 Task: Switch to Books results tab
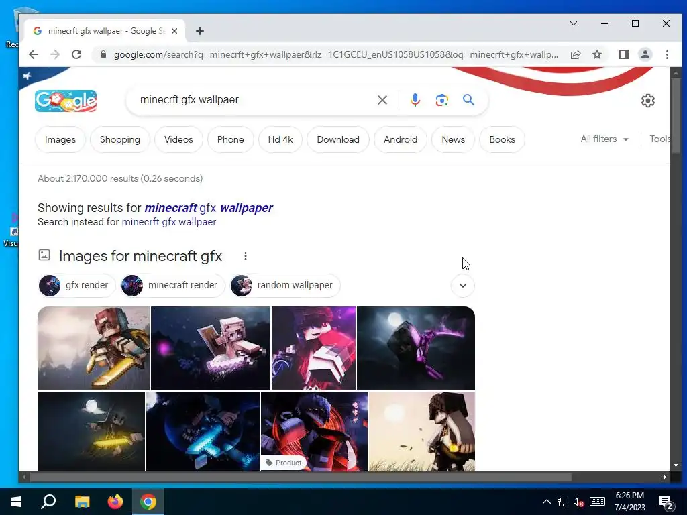point(502,139)
